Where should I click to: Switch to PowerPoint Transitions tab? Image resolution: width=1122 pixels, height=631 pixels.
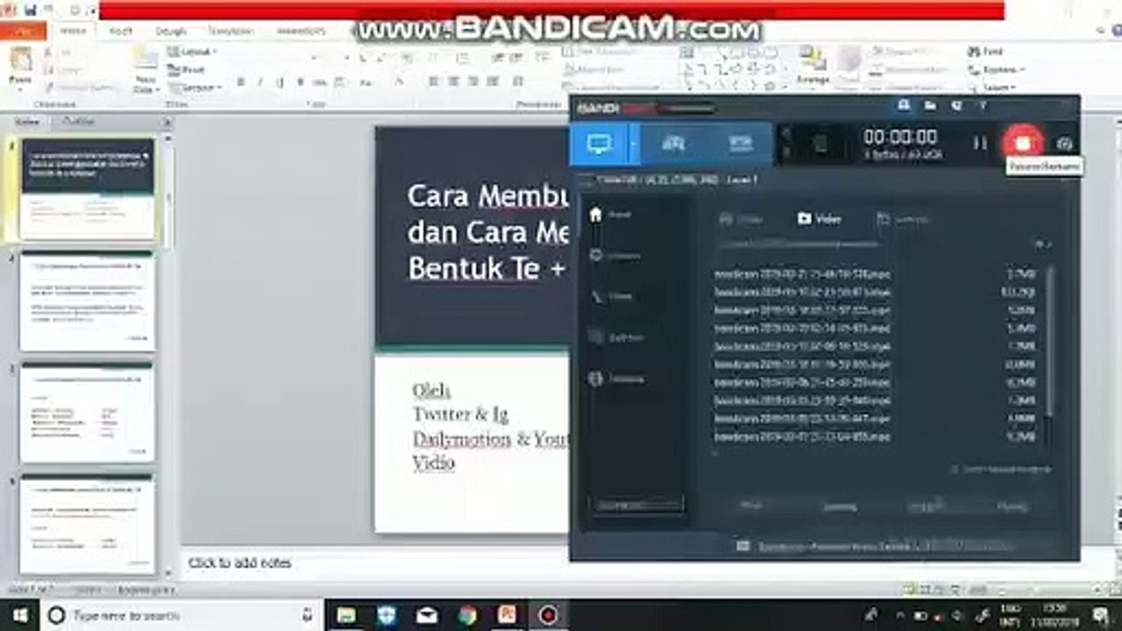231,31
